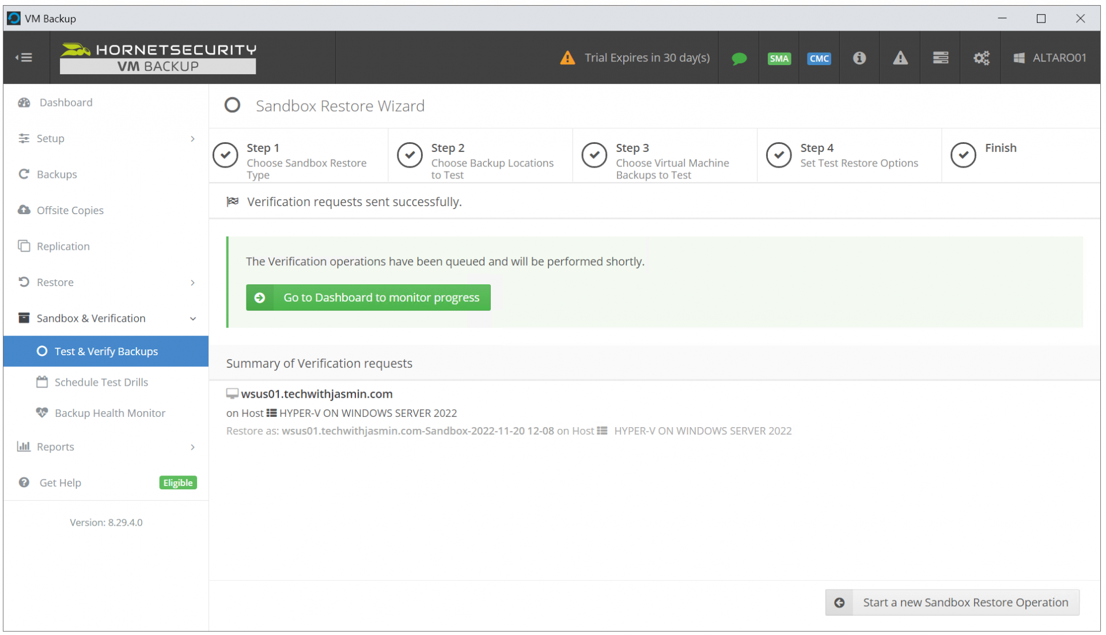
Task: Open Offsite Copies
Action: 70,210
